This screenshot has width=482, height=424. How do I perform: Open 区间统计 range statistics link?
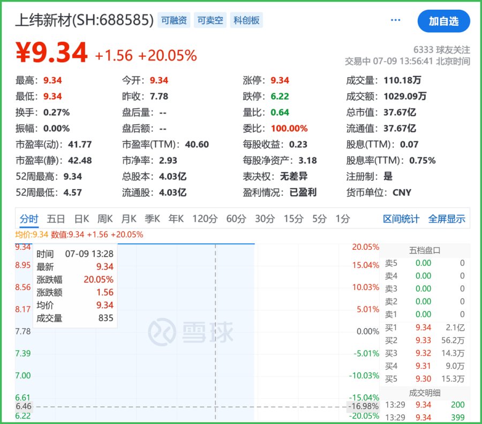click(401, 219)
